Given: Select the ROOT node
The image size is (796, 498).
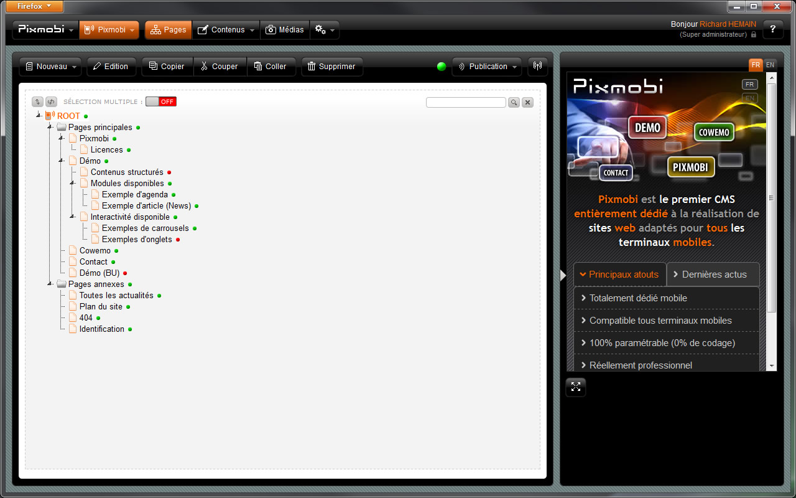Looking at the screenshot, I should point(68,116).
